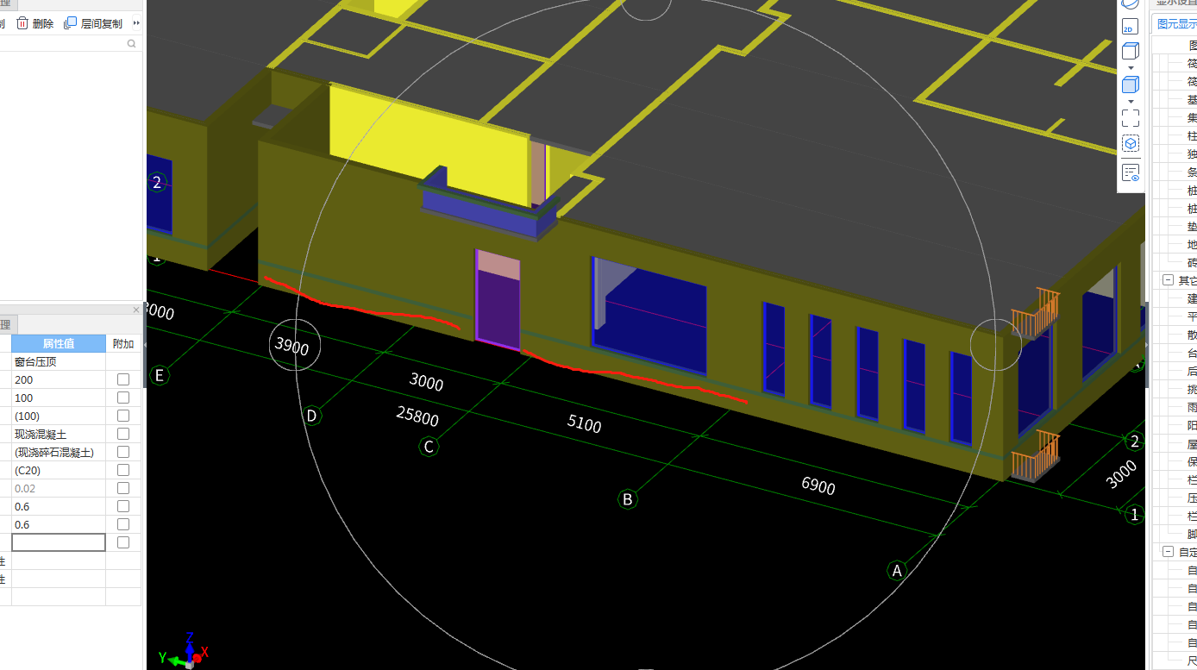Image resolution: width=1197 pixels, height=670 pixels.
Task: Collapse the 自定 tree group
Action: point(1168,552)
